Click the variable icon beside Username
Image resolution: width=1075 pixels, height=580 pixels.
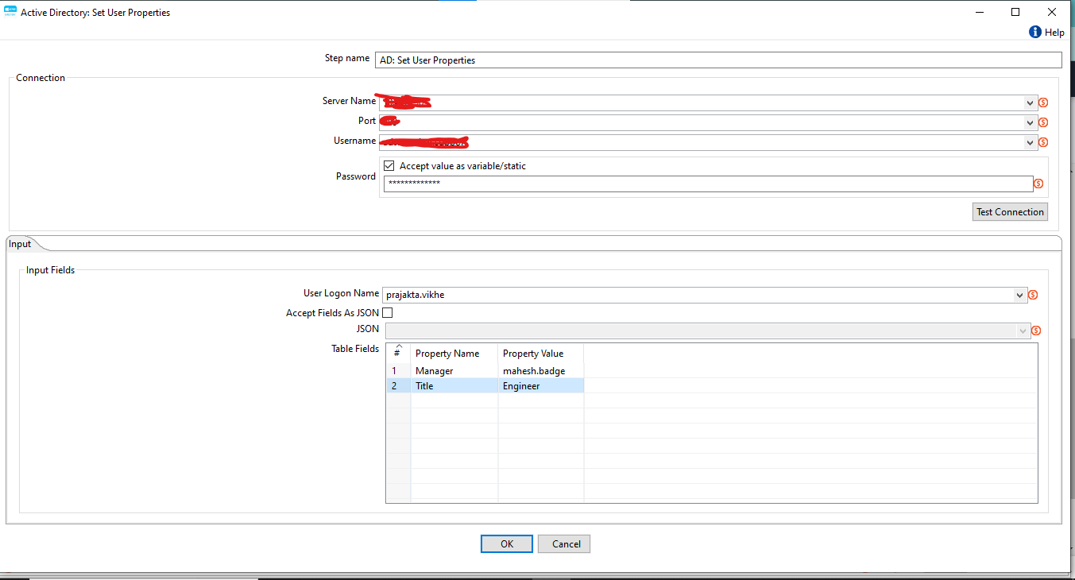tap(1043, 143)
